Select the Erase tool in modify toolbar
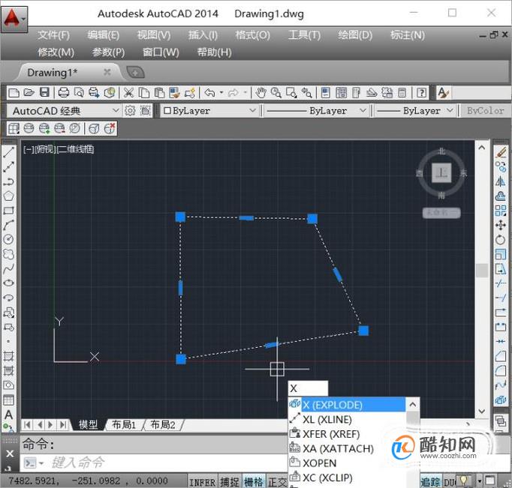 [501, 153]
